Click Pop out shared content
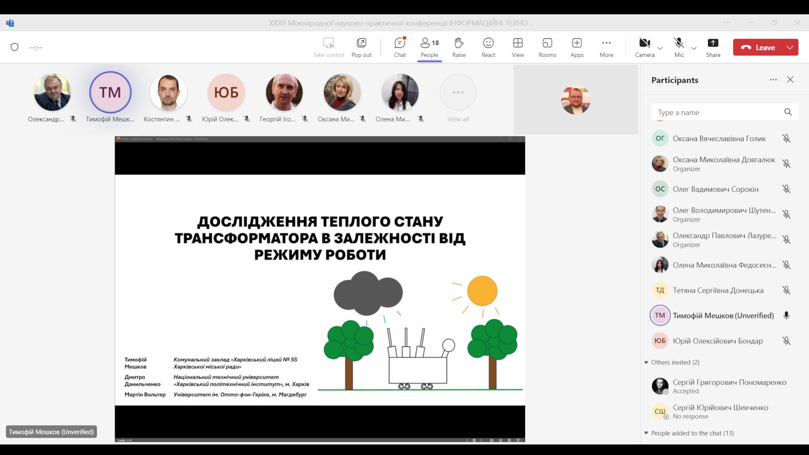The width and height of the screenshot is (809, 455). [x=361, y=47]
